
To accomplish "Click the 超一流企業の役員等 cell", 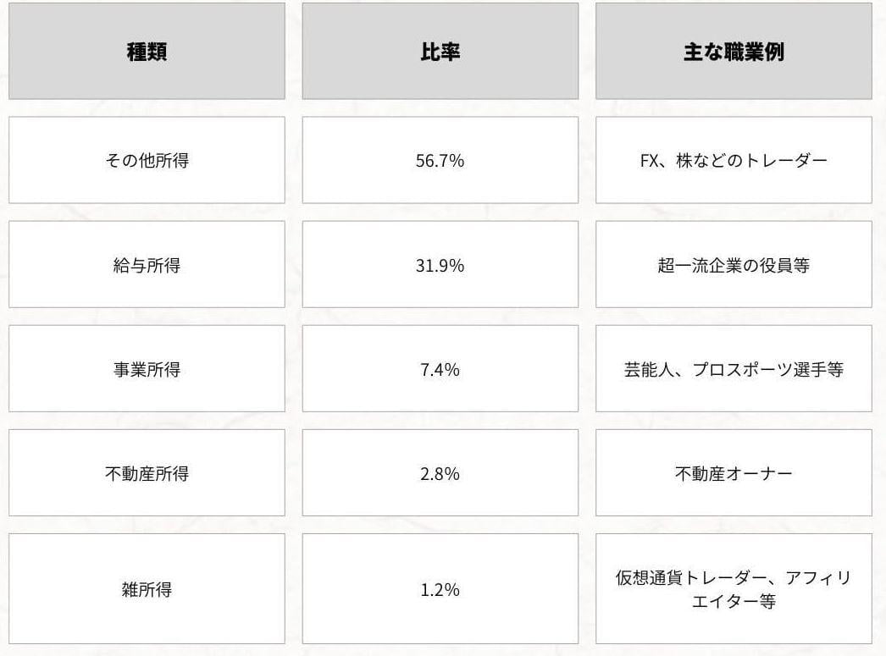I will tap(734, 265).
